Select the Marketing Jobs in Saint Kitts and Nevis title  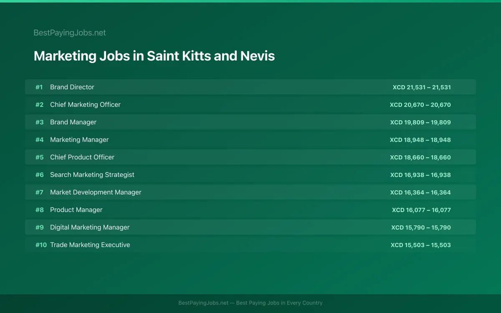coord(154,56)
